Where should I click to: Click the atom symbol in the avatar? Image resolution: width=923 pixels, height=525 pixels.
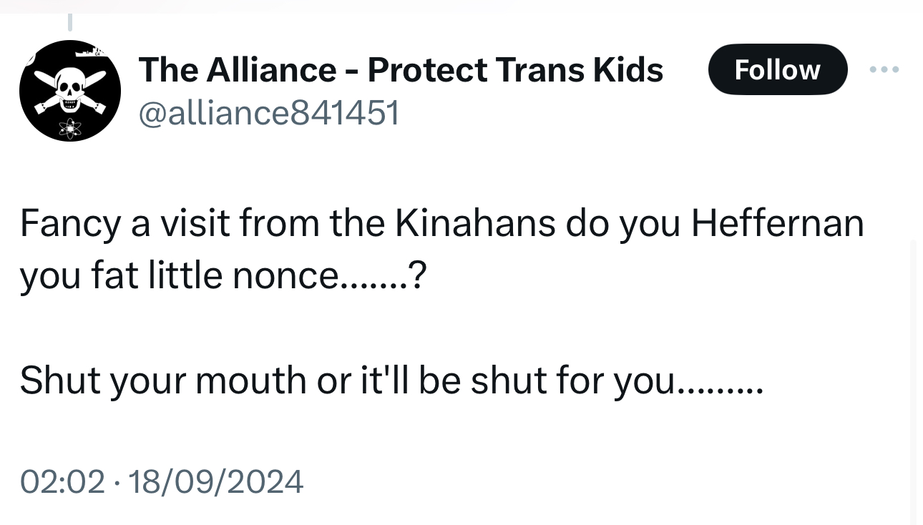70,129
